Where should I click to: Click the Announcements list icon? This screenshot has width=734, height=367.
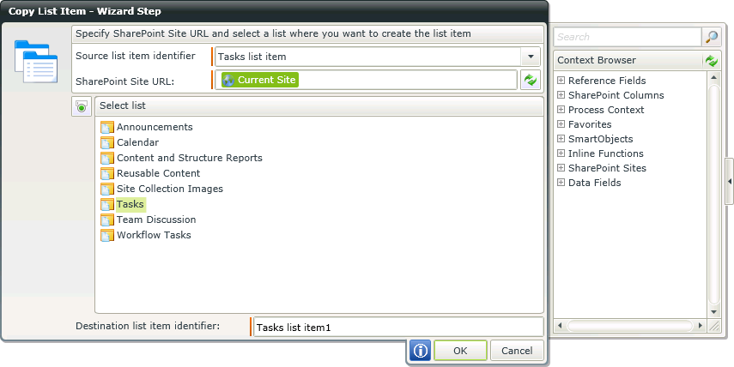(x=107, y=127)
